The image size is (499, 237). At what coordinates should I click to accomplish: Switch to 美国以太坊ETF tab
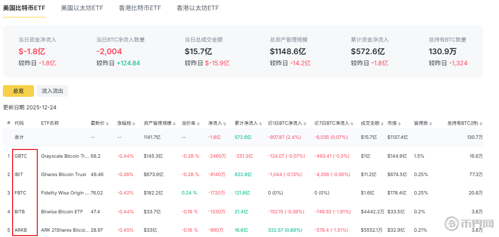click(x=82, y=8)
